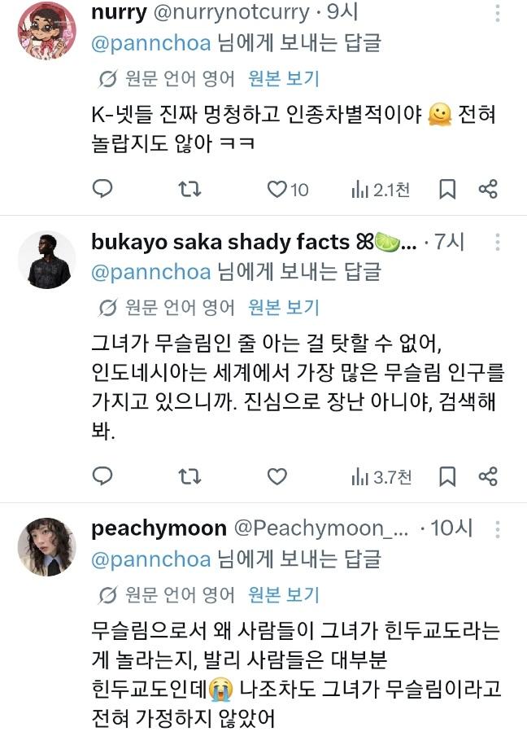Image resolution: width=527 pixels, height=736 pixels.
Task: Bookmark nurry's tweet
Action: click(x=447, y=189)
